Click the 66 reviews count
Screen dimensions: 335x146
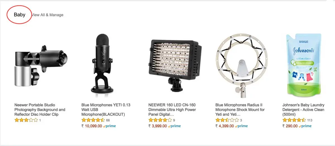click(x=108, y=120)
